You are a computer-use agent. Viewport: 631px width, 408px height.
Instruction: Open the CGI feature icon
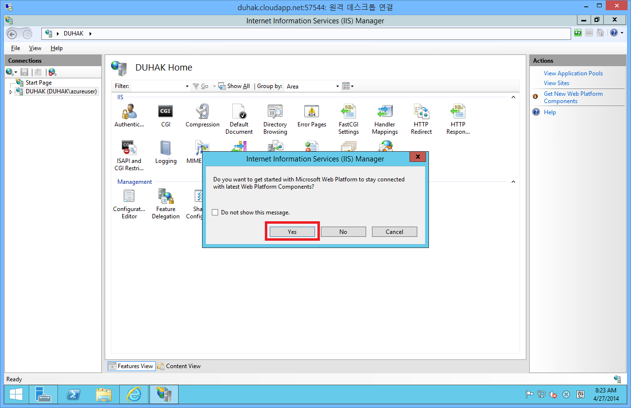click(x=166, y=116)
